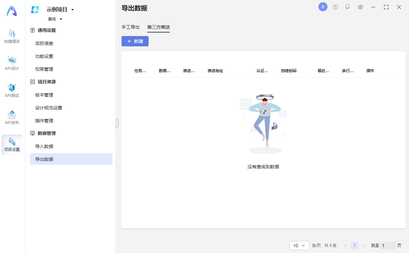Open the API发布 sidebar module
Screen dimensions: 409x253
pos(12,118)
